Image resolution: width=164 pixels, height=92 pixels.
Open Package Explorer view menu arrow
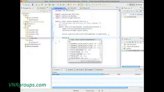pos(50,11)
